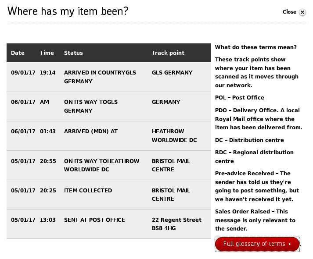Click the GLS GERMANY track point
Image resolution: width=313 pixels, height=259 pixels.
[172, 72]
